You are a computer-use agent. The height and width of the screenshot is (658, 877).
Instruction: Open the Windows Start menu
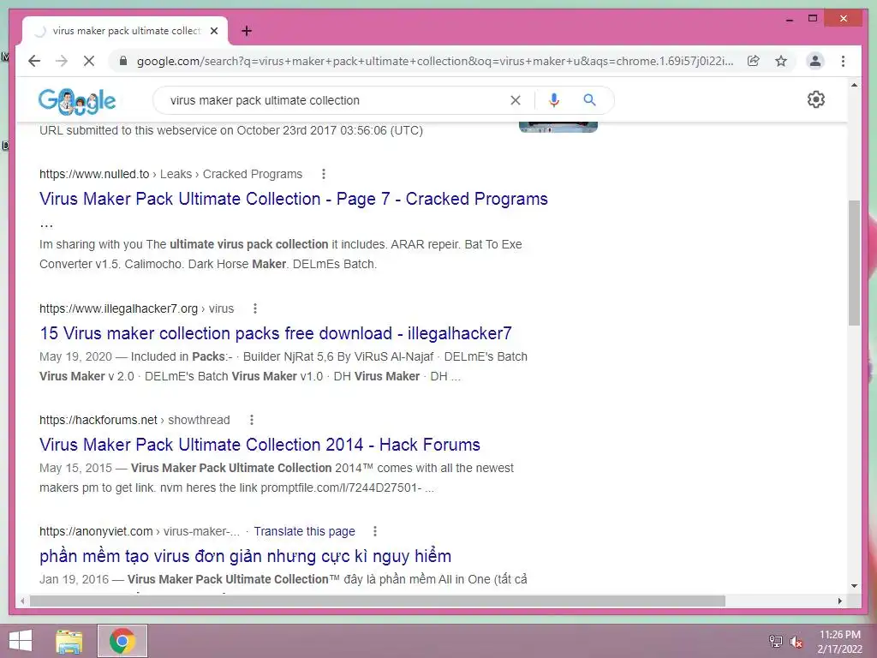click(21, 641)
